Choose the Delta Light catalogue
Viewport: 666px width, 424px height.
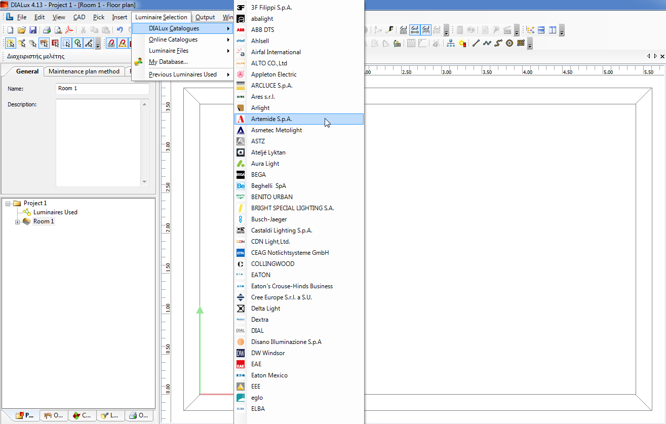point(299,309)
